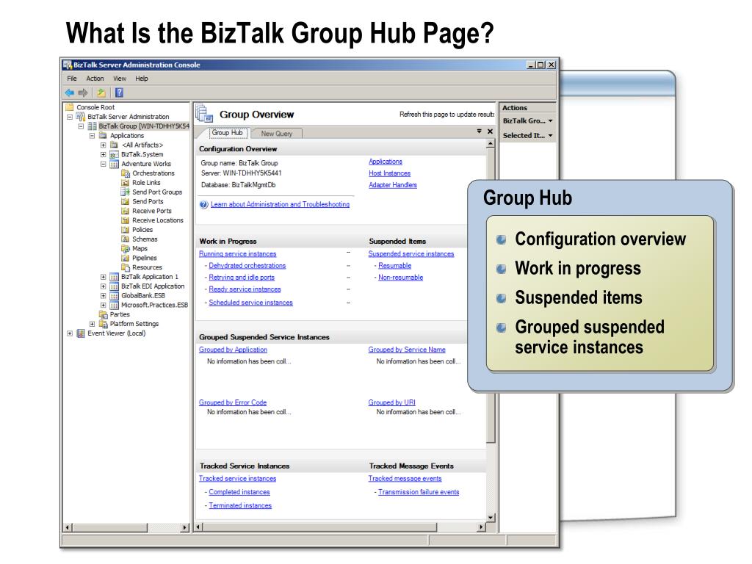This screenshot has width=752, height=564.
Task: Select the Policies icon
Action: [125, 230]
